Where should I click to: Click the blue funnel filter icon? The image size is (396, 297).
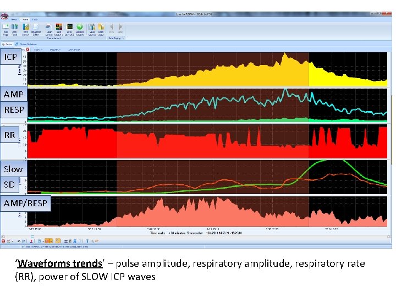click(87, 241)
